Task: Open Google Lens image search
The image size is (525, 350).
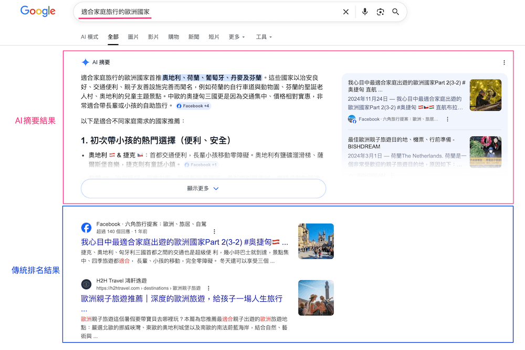Action: click(x=380, y=12)
